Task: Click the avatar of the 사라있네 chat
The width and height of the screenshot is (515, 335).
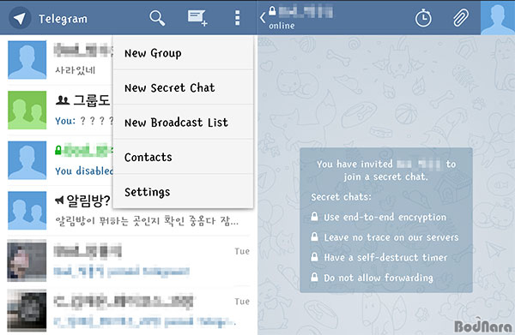Action: pos(27,60)
